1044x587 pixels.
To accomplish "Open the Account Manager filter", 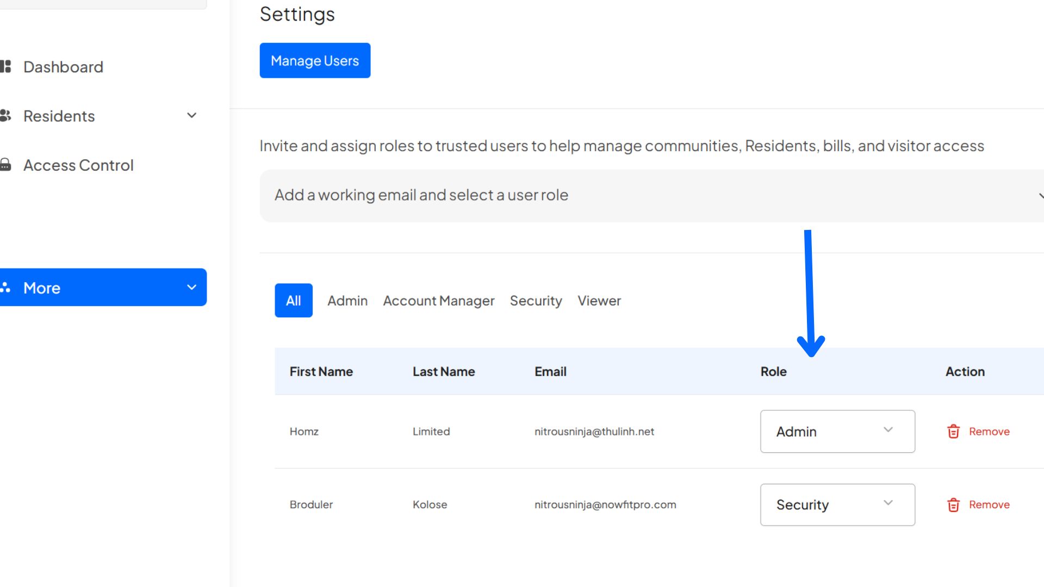I will 438,301.
